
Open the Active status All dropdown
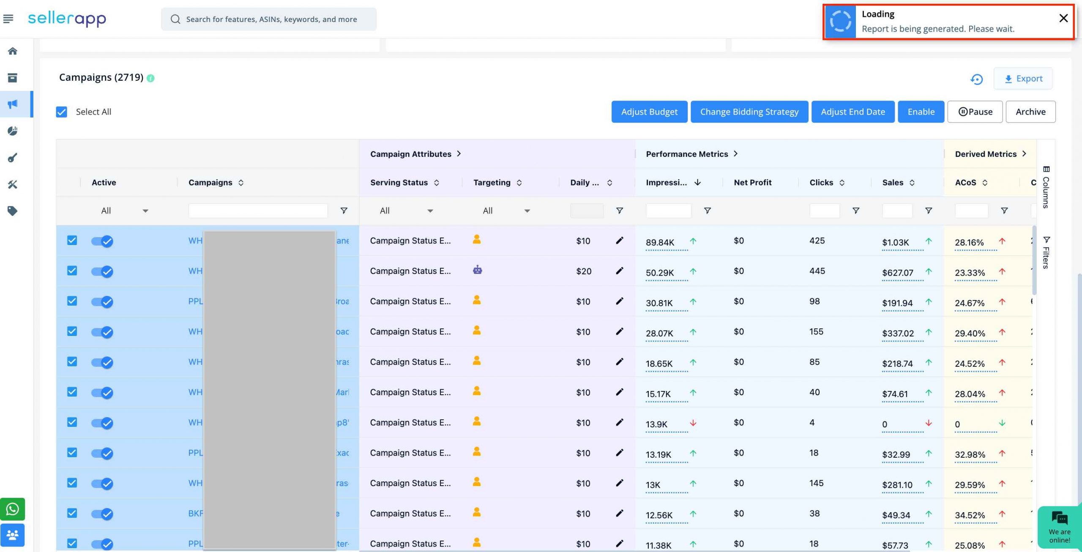[124, 210]
